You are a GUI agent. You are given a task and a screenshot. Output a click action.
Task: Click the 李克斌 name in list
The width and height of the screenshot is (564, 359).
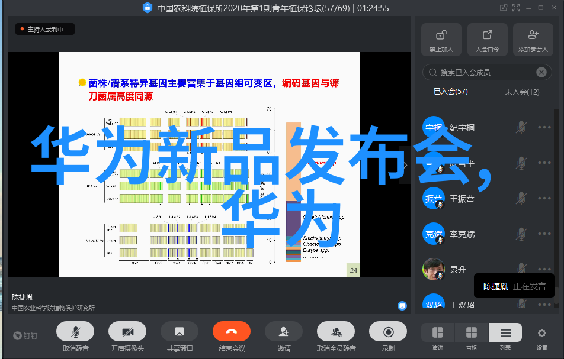point(462,234)
